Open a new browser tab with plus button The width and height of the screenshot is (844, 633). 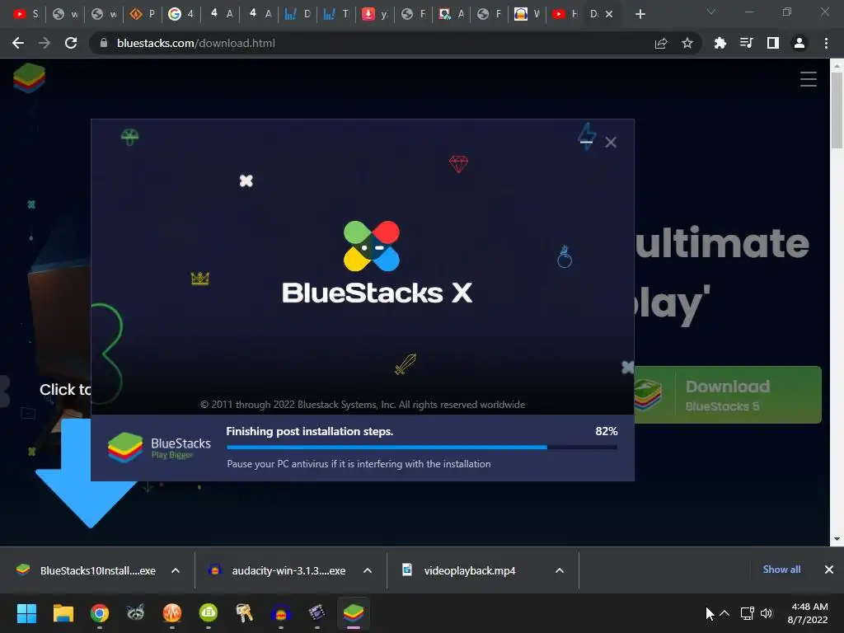tap(640, 14)
